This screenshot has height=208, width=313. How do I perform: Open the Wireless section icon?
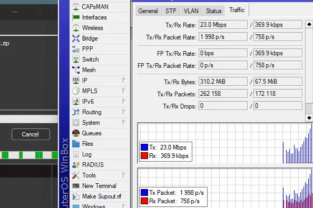click(76, 28)
